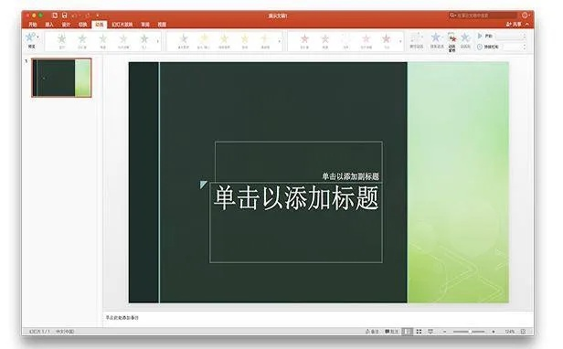Expand the entrance effects gallery arrow
Screen dimensions: 563x349
(x=158, y=41)
